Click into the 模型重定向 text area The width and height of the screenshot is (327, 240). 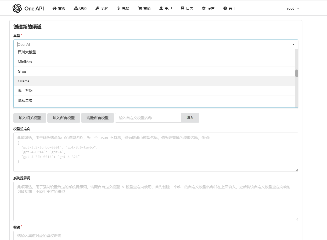156,152
